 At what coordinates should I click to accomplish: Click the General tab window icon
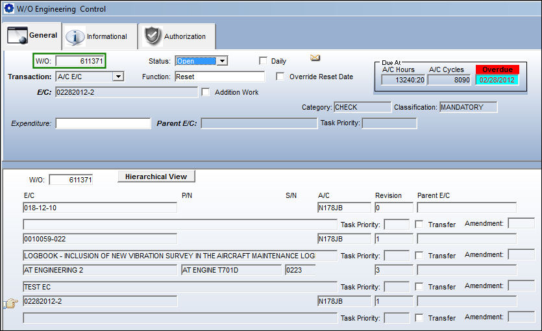(18, 35)
